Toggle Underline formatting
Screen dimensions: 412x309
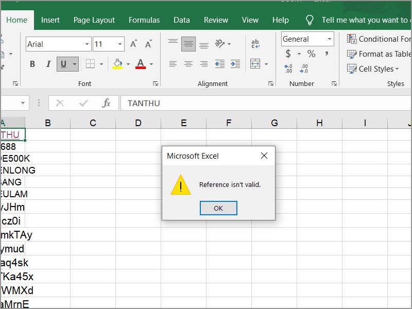[63, 64]
